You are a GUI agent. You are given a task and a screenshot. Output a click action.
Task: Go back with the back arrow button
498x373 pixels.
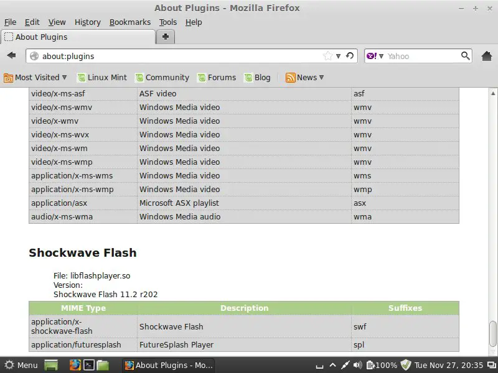pos(11,56)
